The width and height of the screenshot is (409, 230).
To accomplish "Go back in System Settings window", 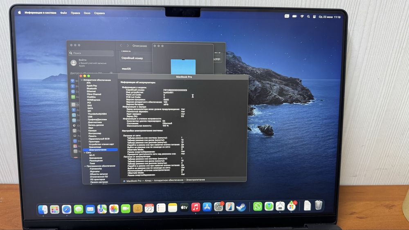I will pyautogui.click(x=121, y=46).
